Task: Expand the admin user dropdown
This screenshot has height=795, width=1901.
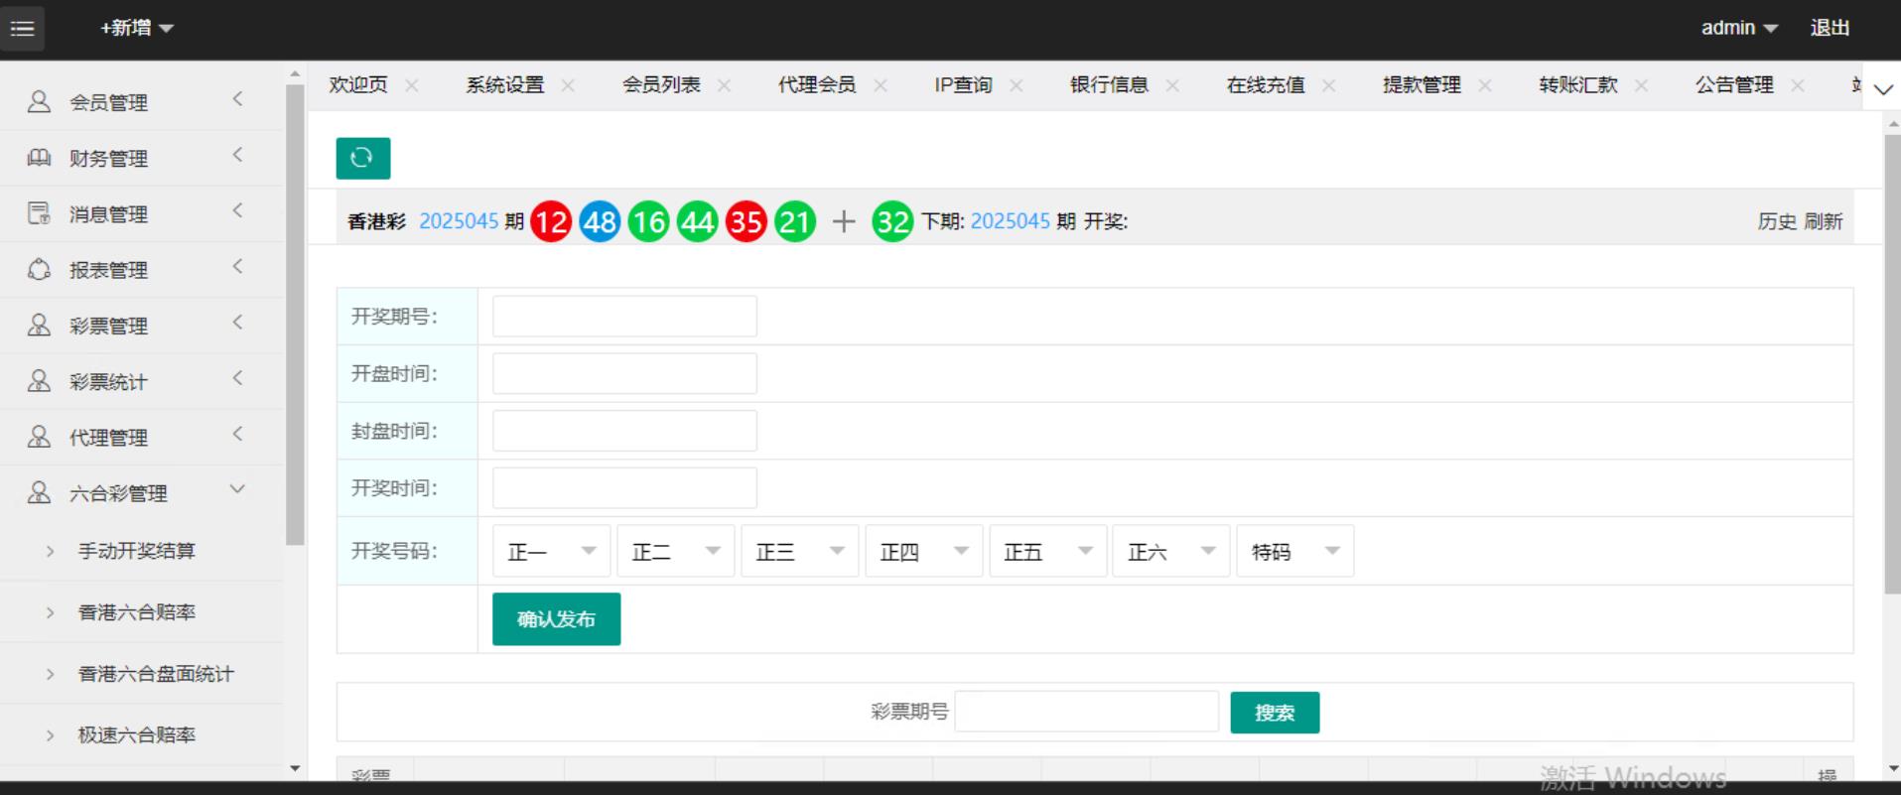Action: click(1739, 28)
